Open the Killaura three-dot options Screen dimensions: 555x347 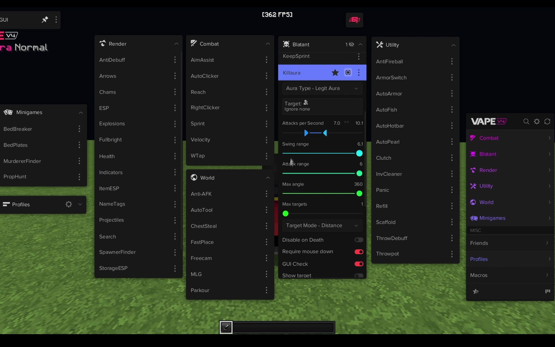click(359, 73)
